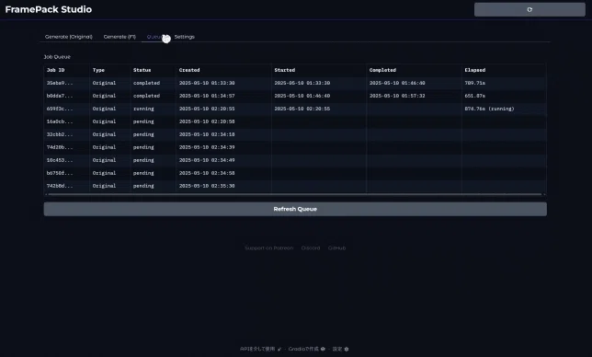
Task: Open the Settings tab
Action: (184, 37)
